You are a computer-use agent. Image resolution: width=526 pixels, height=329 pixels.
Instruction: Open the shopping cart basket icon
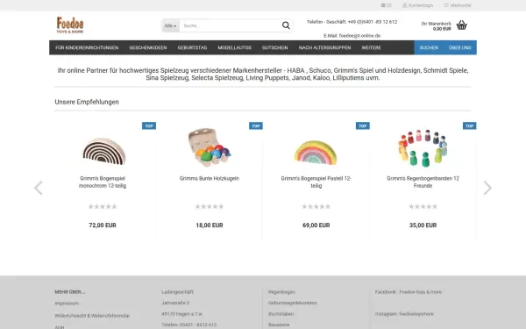pyautogui.click(x=462, y=25)
